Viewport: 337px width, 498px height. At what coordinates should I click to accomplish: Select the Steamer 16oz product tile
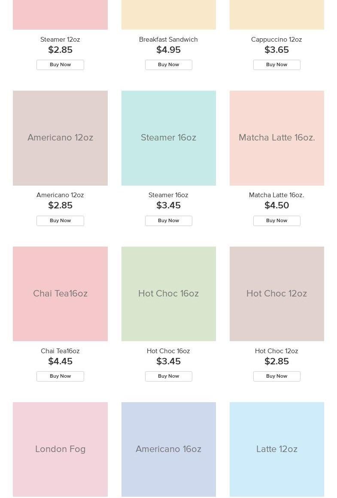(x=168, y=138)
